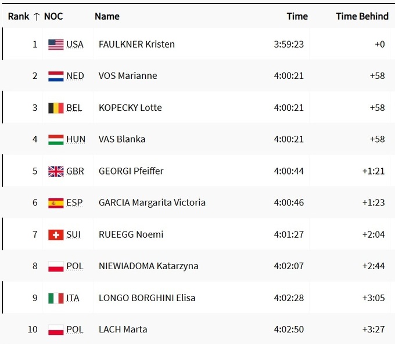Click the Hungary flag icon
395x344 pixels.
pos(56,139)
